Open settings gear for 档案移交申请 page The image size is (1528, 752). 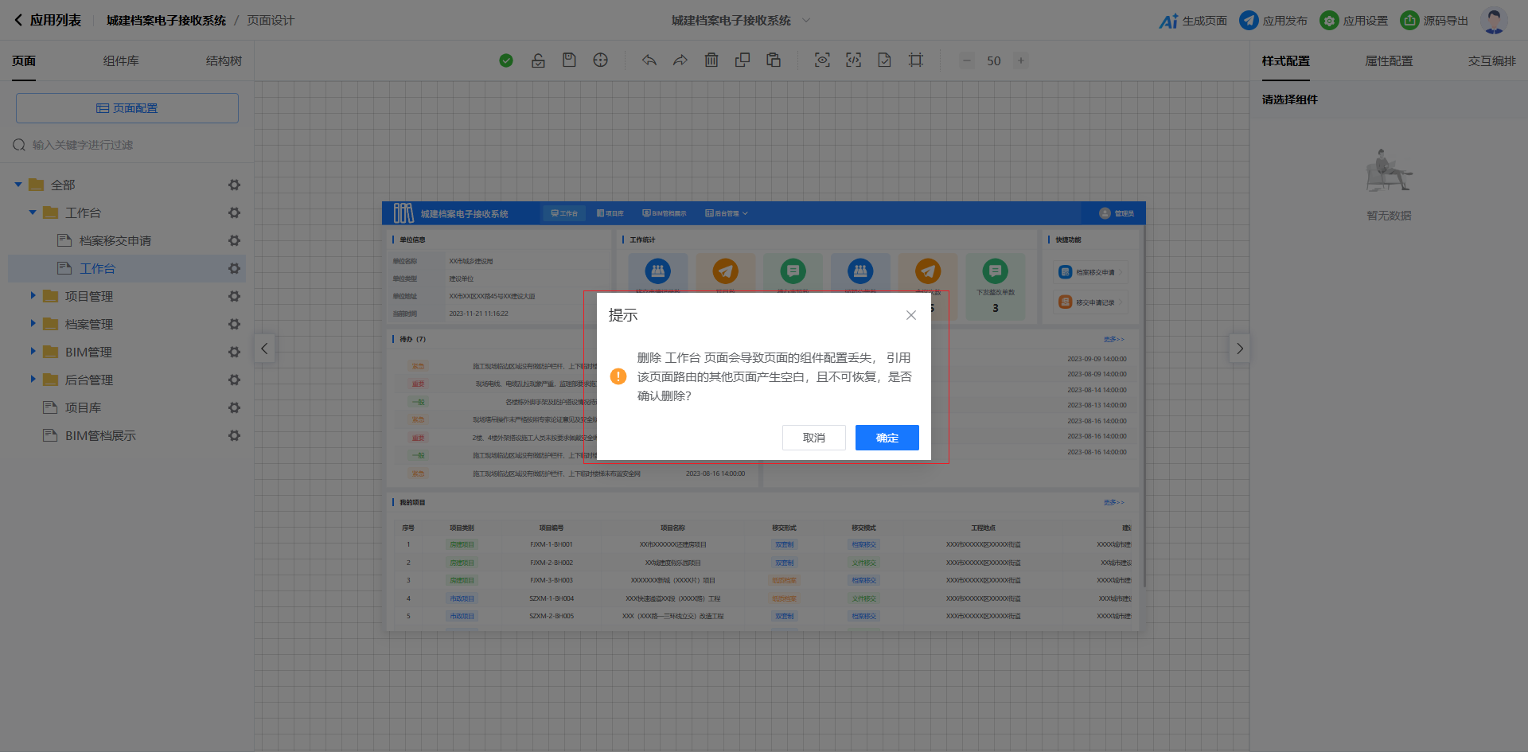click(234, 240)
